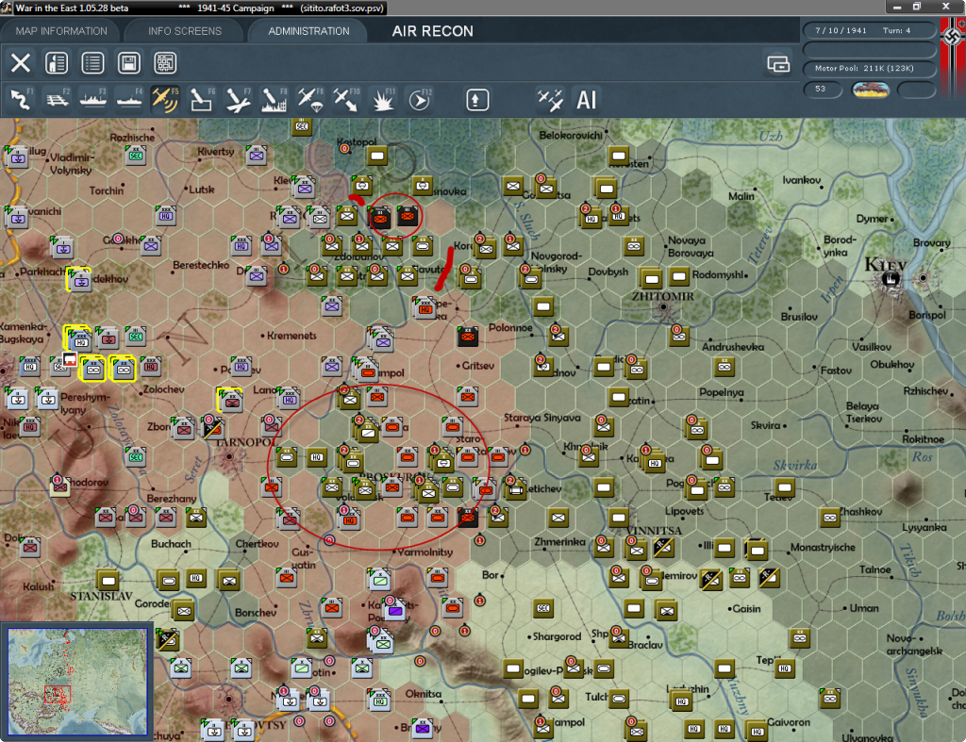Click the Malin town label
This screenshot has width=966, height=742.
point(741,196)
